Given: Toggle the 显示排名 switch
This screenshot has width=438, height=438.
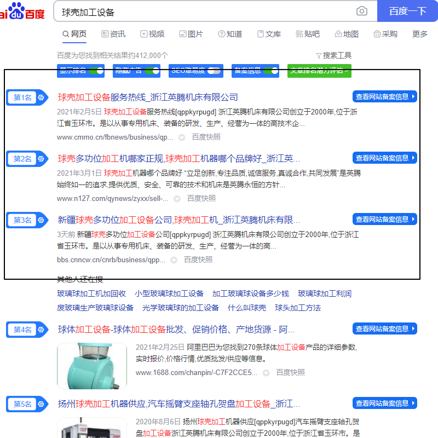Looking at the screenshot, I should [x=96, y=71].
